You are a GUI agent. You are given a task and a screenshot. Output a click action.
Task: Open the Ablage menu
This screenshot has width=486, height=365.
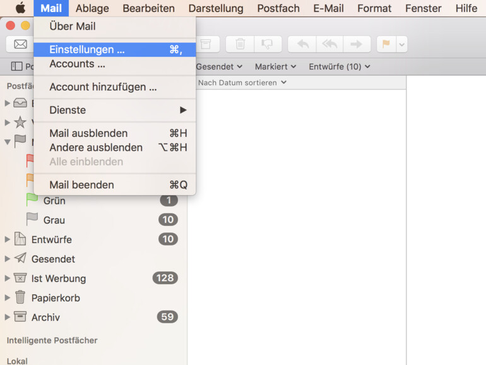[92, 8]
